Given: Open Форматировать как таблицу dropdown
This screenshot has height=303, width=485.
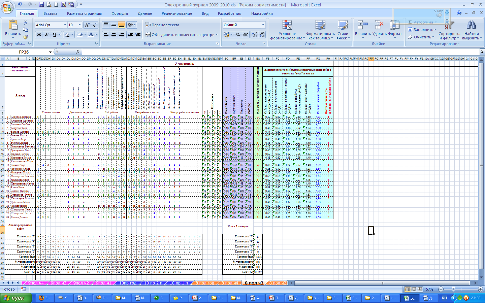Looking at the screenshot, I should point(320,30).
